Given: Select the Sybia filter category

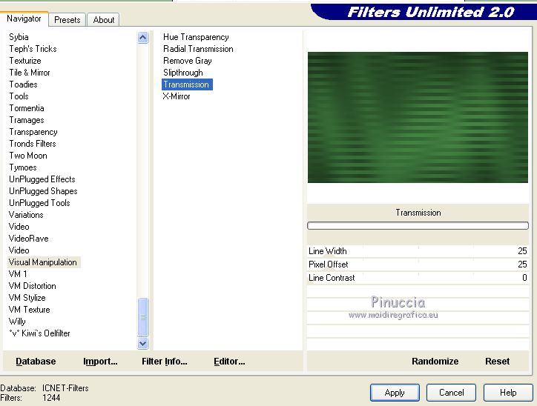Looking at the screenshot, I should (x=19, y=37).
